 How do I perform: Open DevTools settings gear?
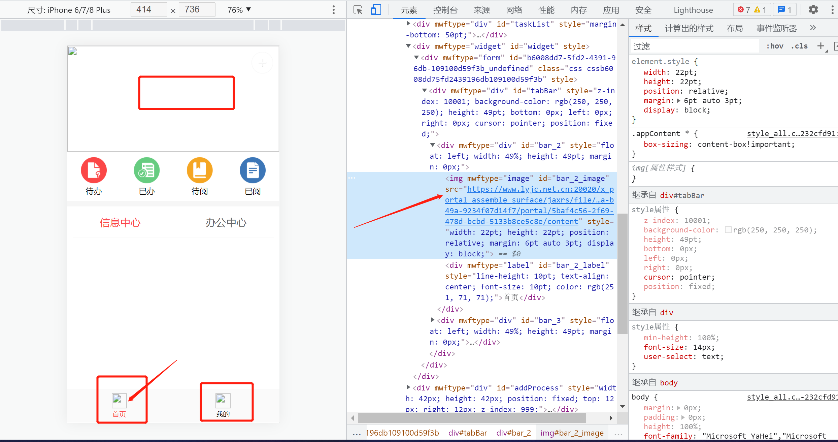pyautogui.click(x=813, y=10)
